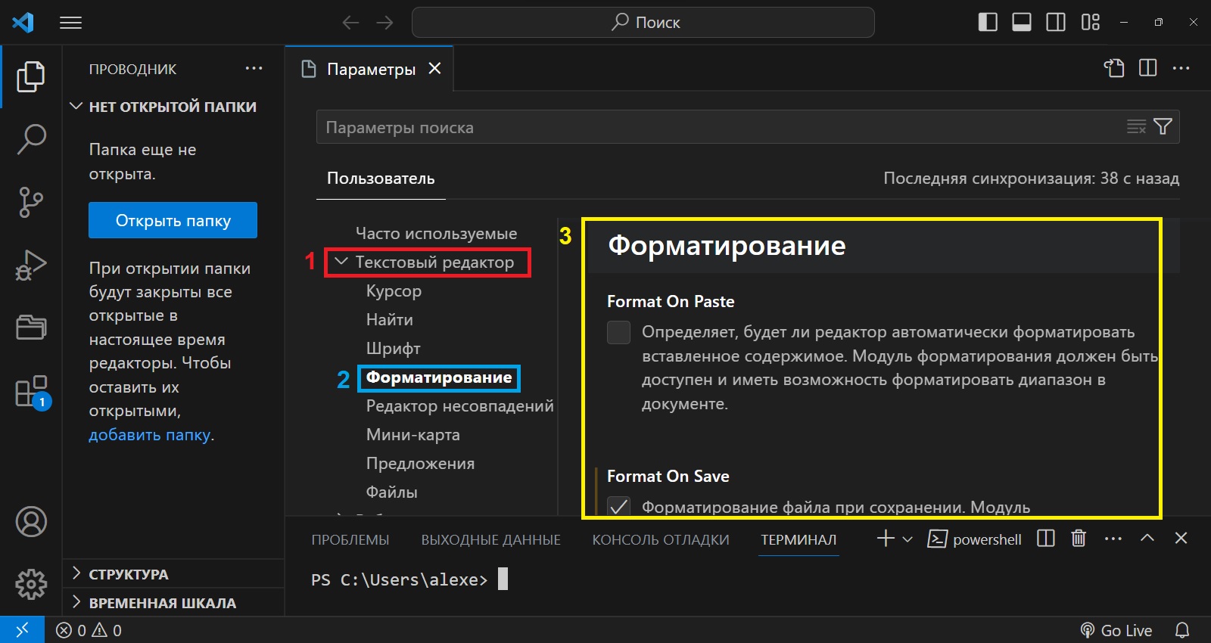Go back with the left arrow

350,23
